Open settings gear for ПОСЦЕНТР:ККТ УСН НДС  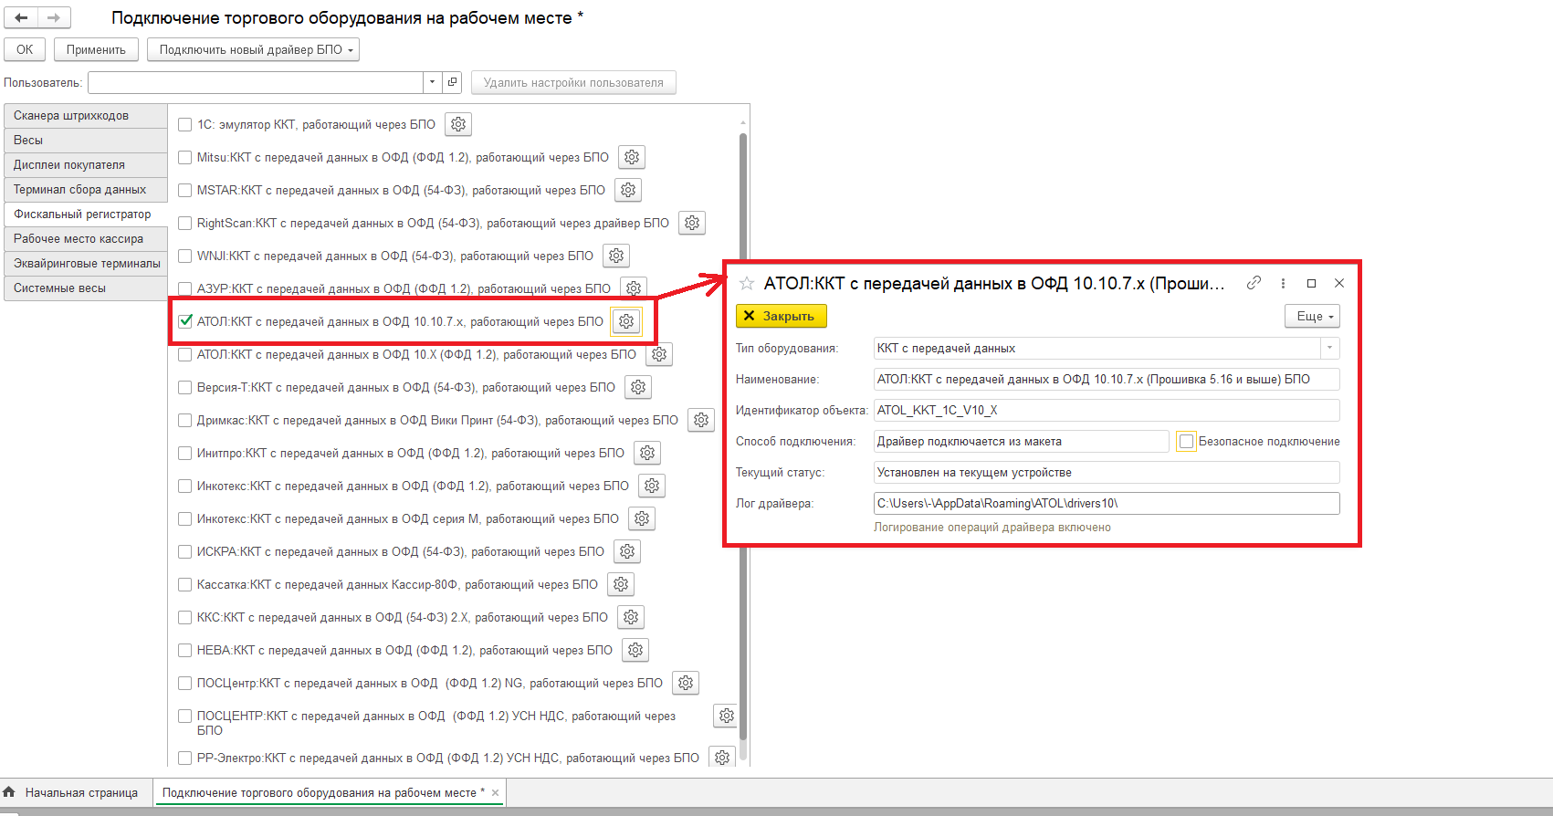pyautogui.click(x=727, y=716)
